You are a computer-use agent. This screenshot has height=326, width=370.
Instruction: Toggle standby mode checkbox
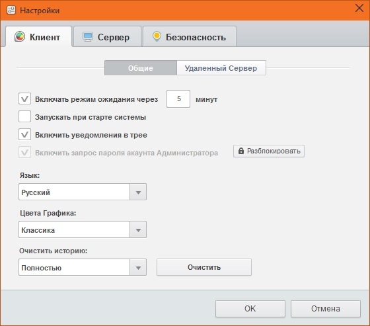click(25, 99)
